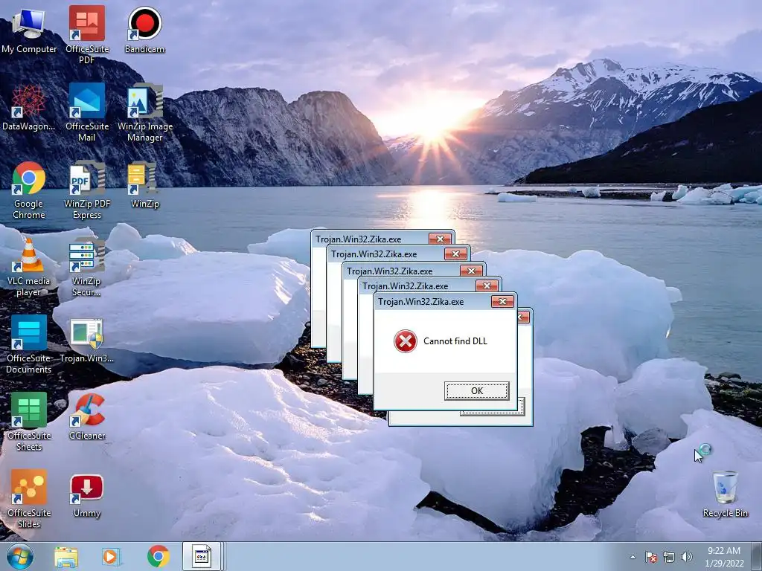Select the WinZip Secure desktop icon
This screenshot has height=571, width=762.
tap(86, 267)
